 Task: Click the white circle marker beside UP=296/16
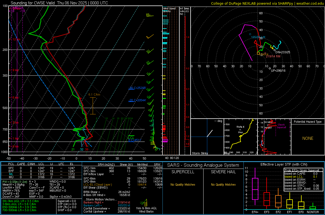(x=270, y=68)
